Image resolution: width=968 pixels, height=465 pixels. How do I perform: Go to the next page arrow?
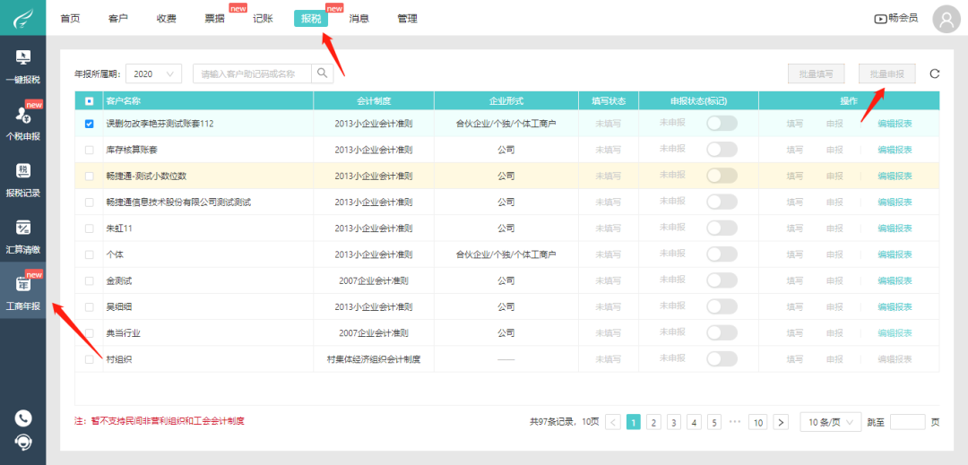click(x=781, y=423)
